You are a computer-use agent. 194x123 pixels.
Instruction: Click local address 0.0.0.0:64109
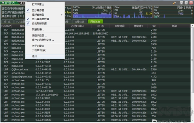[x=43, y=69]
